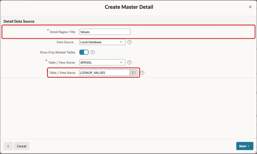Screen dimensions: 257x154
Task: Click the Next button
Action: [x=245, y=146]
